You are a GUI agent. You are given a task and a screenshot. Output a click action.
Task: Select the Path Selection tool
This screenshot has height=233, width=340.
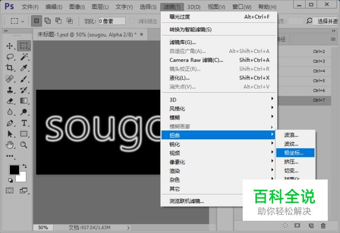9,134
